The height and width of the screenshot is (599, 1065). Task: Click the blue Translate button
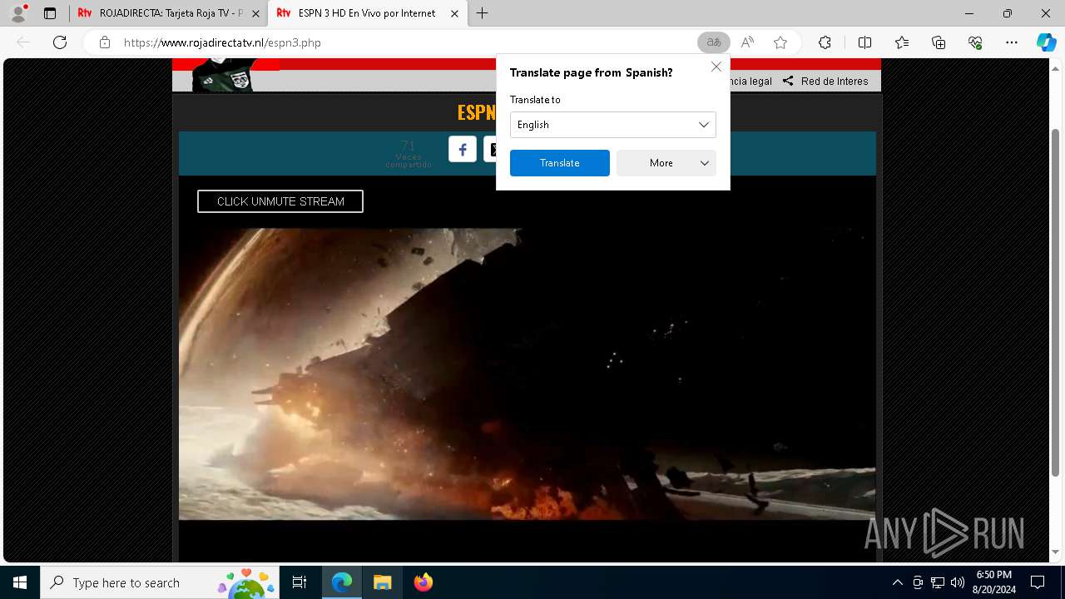pyautogui.click(x=560, y=163)
